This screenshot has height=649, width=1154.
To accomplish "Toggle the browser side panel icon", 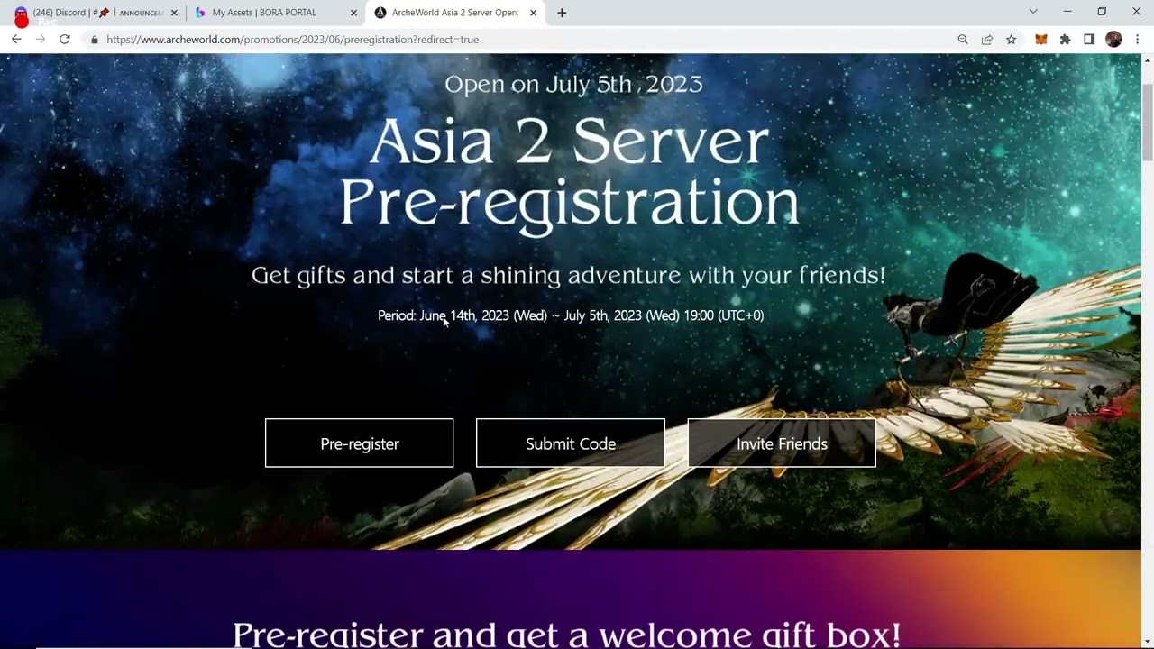I will [1089, 40].
